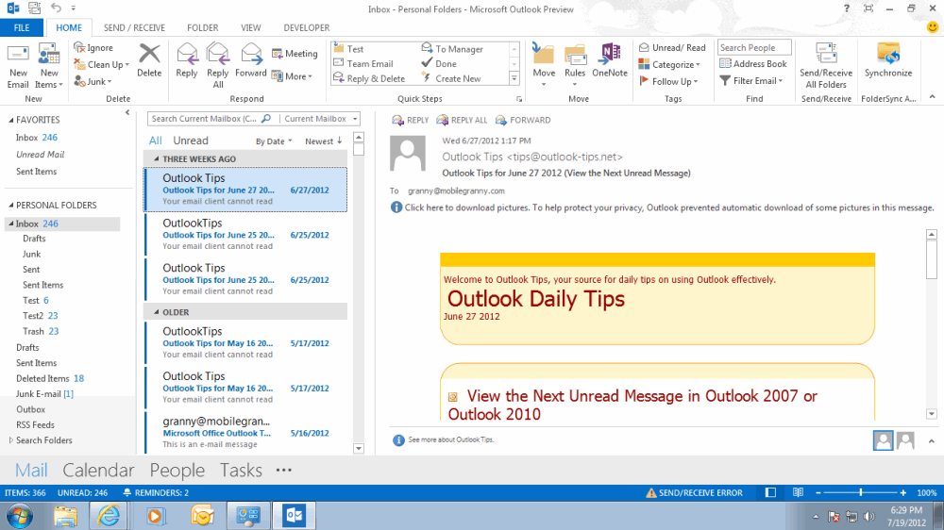This screenshot has height=530, width=944.
Task: Open the Address Book
Action: tap(753, 64)
